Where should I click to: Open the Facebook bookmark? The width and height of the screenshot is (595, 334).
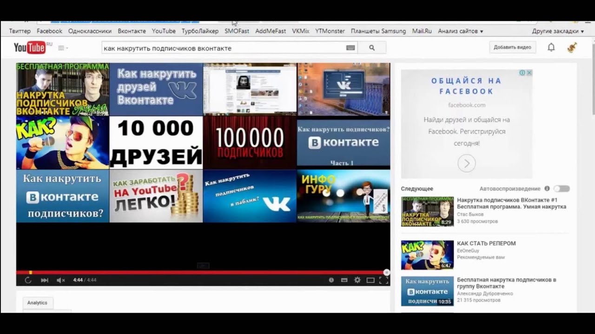pyautogui.click(x=49, y=31)
